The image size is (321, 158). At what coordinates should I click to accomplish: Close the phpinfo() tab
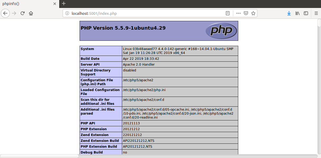(55, 4)
